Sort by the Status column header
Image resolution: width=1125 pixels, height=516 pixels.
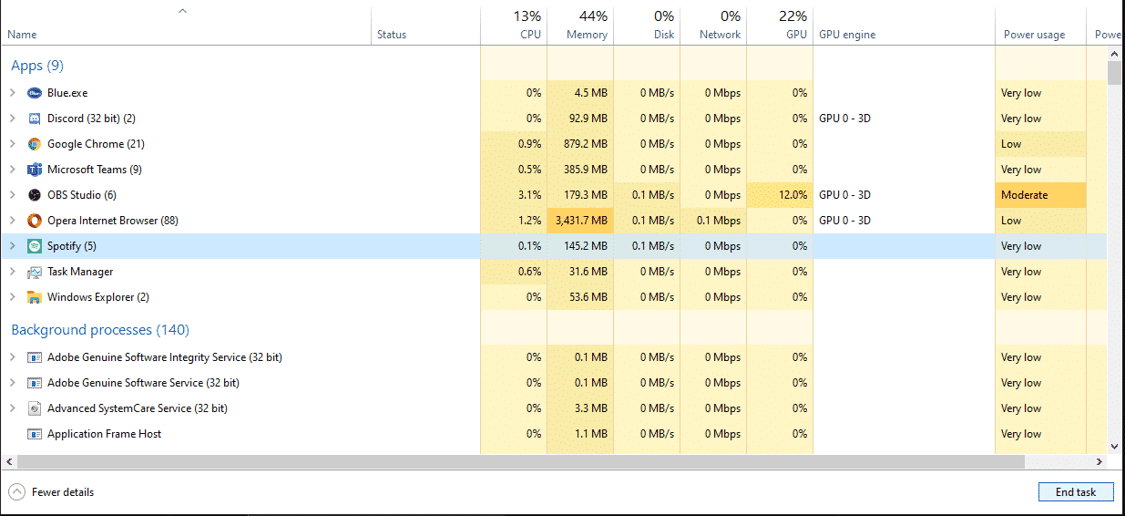[425, 26]
